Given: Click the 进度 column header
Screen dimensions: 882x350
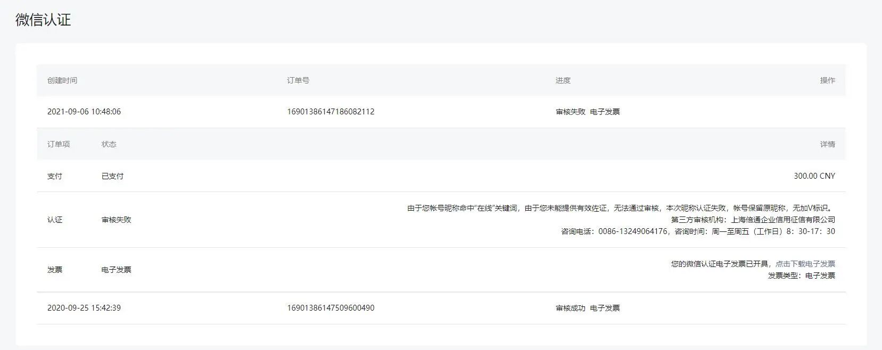Looking at the screenshot, I should pos(563,80).
